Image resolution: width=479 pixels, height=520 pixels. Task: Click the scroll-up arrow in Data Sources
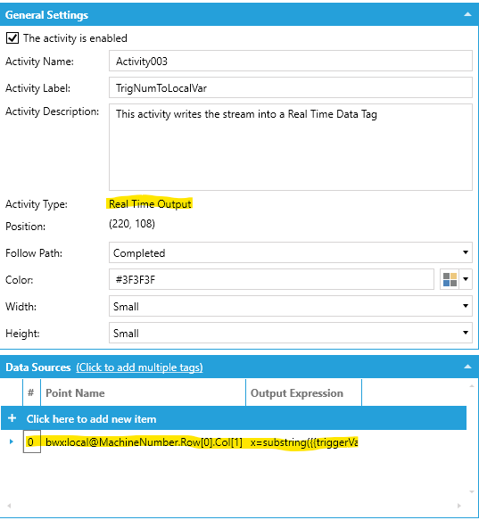tap(472, 386)
